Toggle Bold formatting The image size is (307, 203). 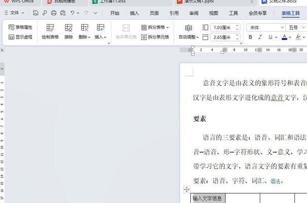coord(250,37)
